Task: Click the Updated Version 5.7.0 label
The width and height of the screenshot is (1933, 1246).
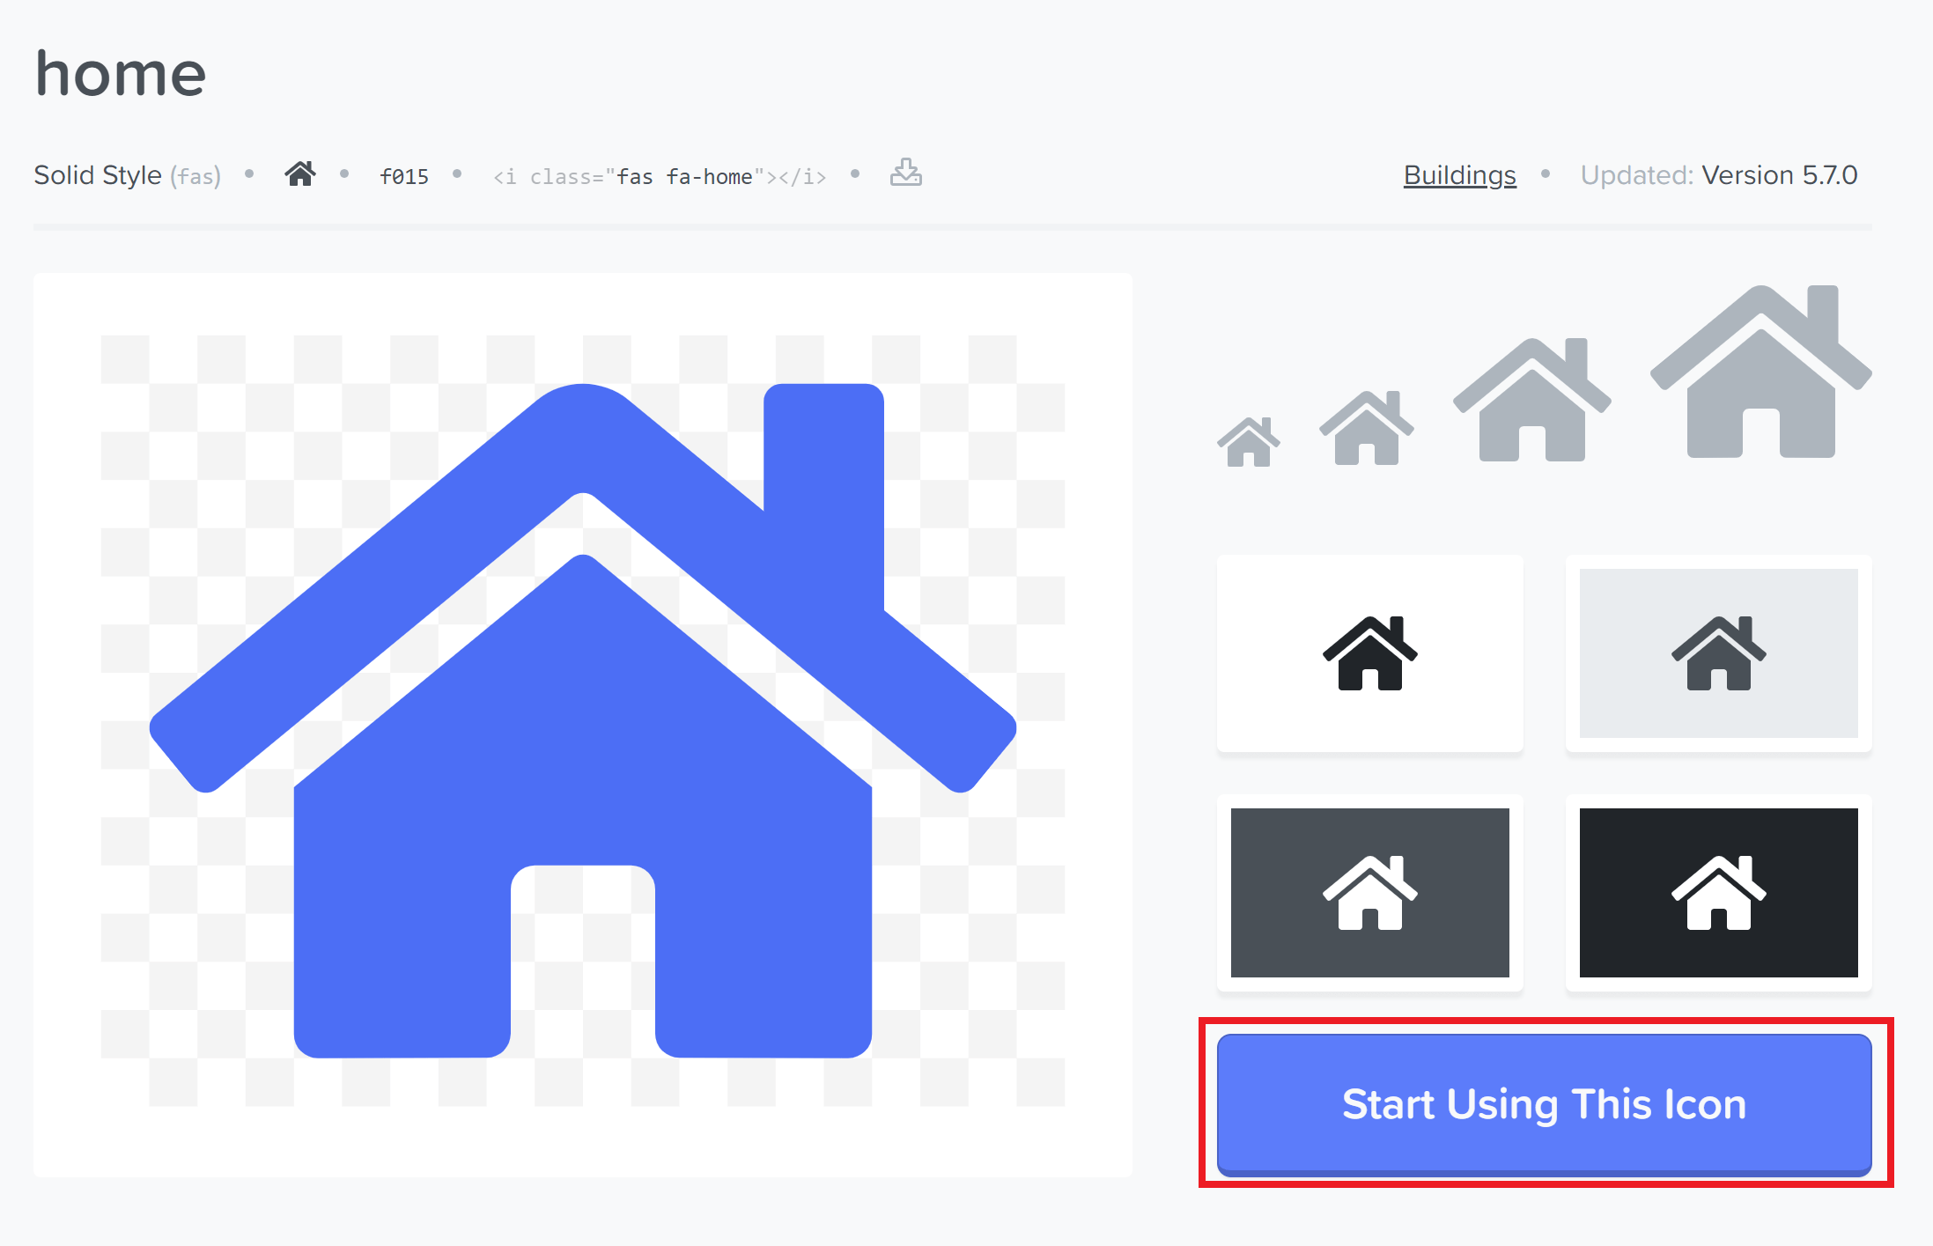Action: pyautogui.click(x=1720, y=174)
